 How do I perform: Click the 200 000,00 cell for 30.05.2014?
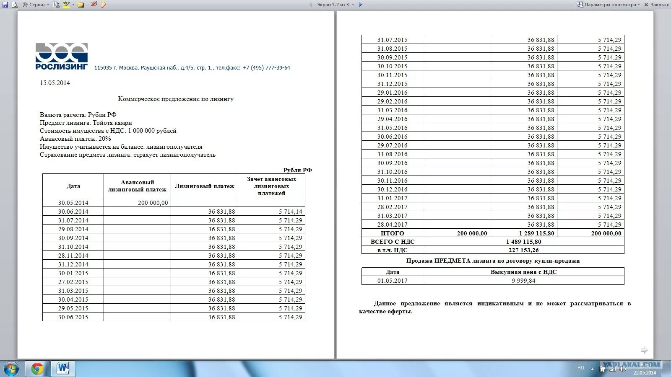pos(138,203)
